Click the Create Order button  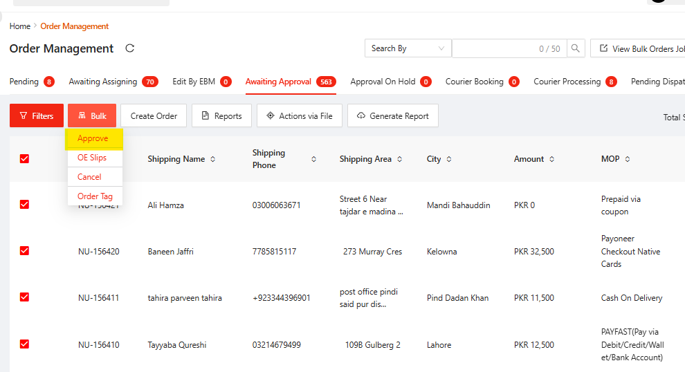(154, 115)
